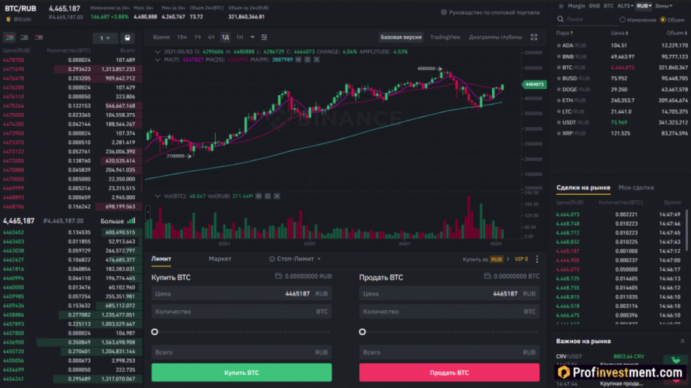Open the three-dot menu in order form
This screenshot has width=691, height=388.
coord(537,259)
